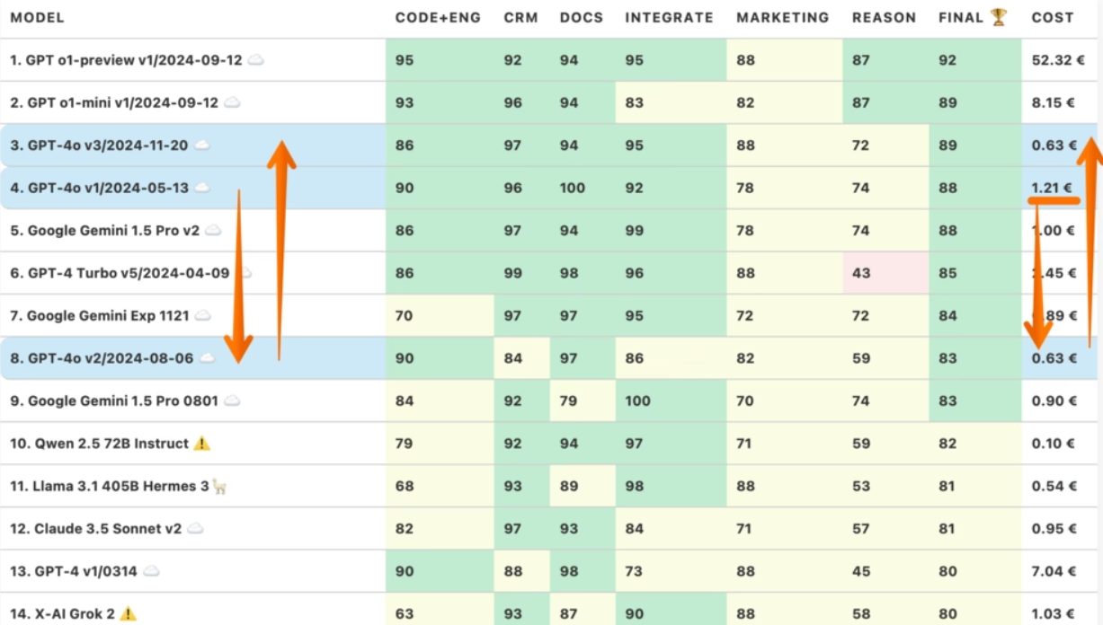Screen dimensions: 1103x625
Task: Select model name '1. GPT o1-preview v1/2024-09-12'
Action: click(126, 60)
